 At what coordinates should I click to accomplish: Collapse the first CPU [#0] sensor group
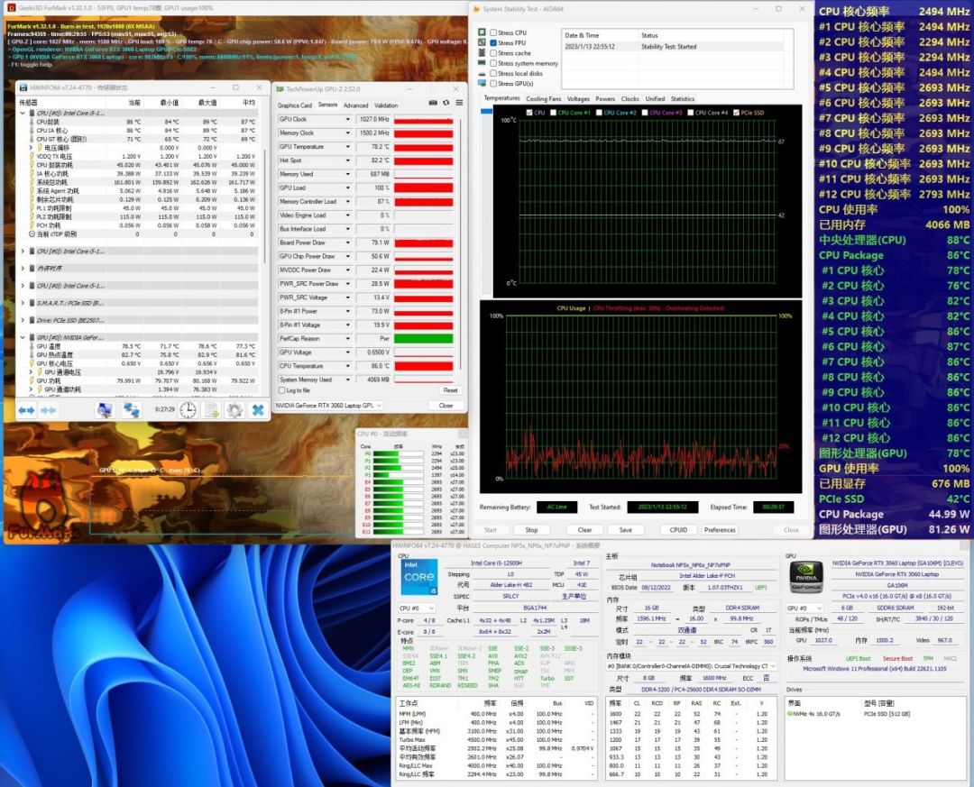tap(23, 114)
